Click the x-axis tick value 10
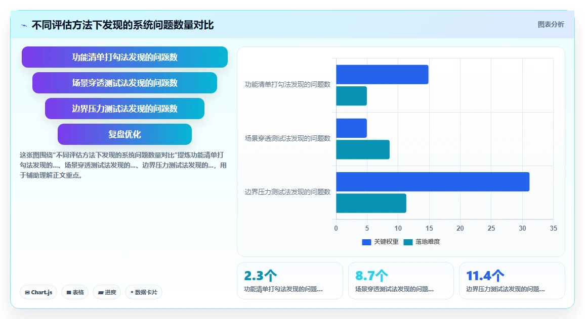The image size is (585, 319). [398, 228]
